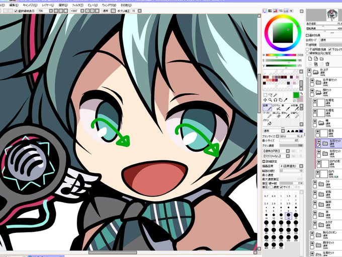Create a new normal layer
342x257 pixels.
310,59
